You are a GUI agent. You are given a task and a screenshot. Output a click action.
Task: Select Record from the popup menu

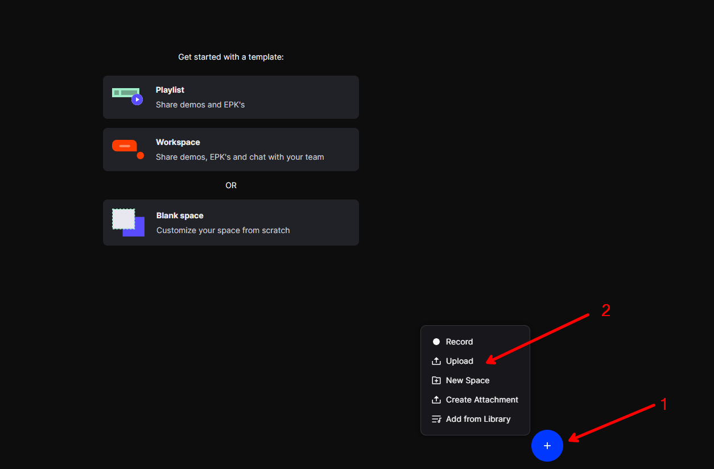pyautogui.click(x=459, y=342)
